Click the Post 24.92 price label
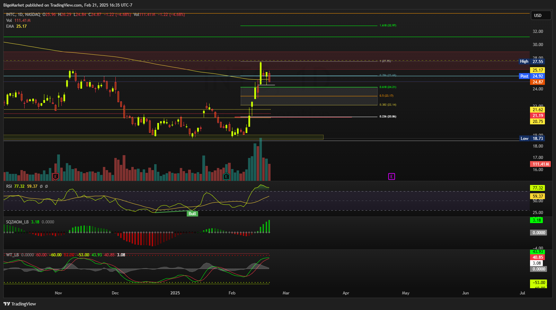The height and width of the screenshot is (310, 556). (532, 76)
